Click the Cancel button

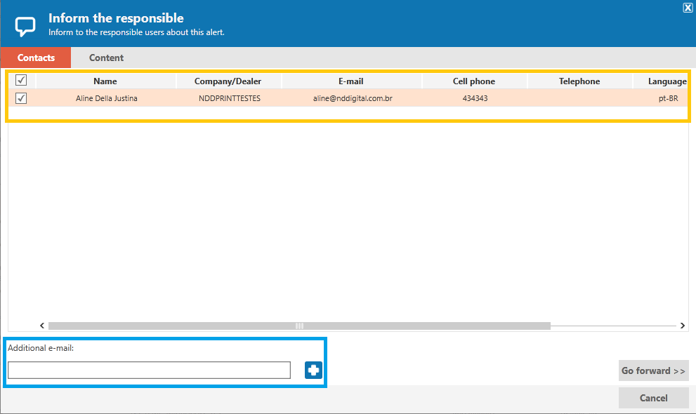(653, 398)
